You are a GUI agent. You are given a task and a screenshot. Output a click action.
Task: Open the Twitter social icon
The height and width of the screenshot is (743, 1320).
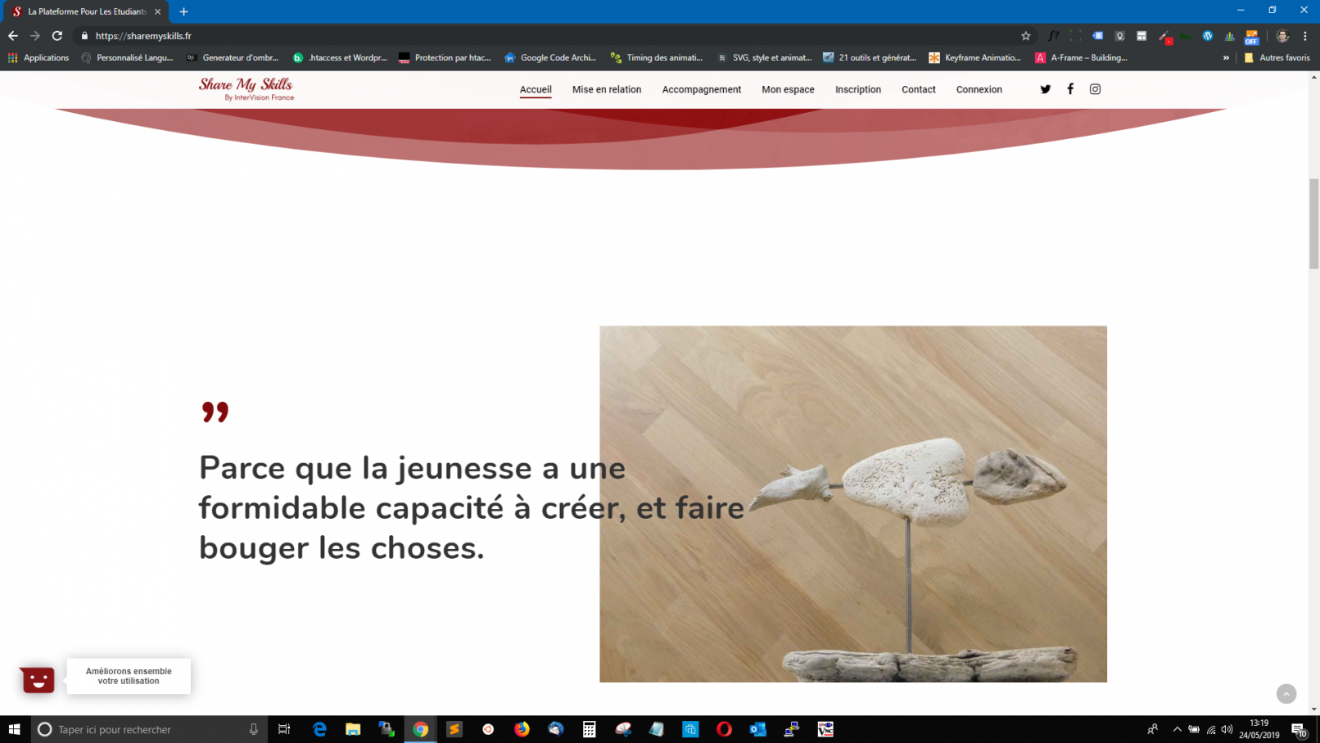[x=1045, y=89]
